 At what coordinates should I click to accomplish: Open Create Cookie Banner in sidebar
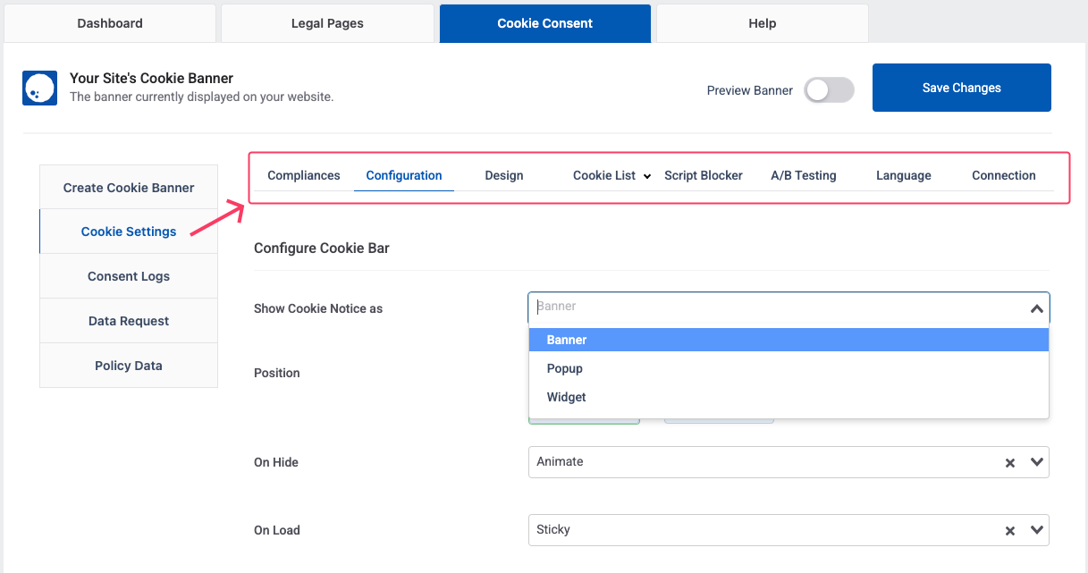pos(129,187)
